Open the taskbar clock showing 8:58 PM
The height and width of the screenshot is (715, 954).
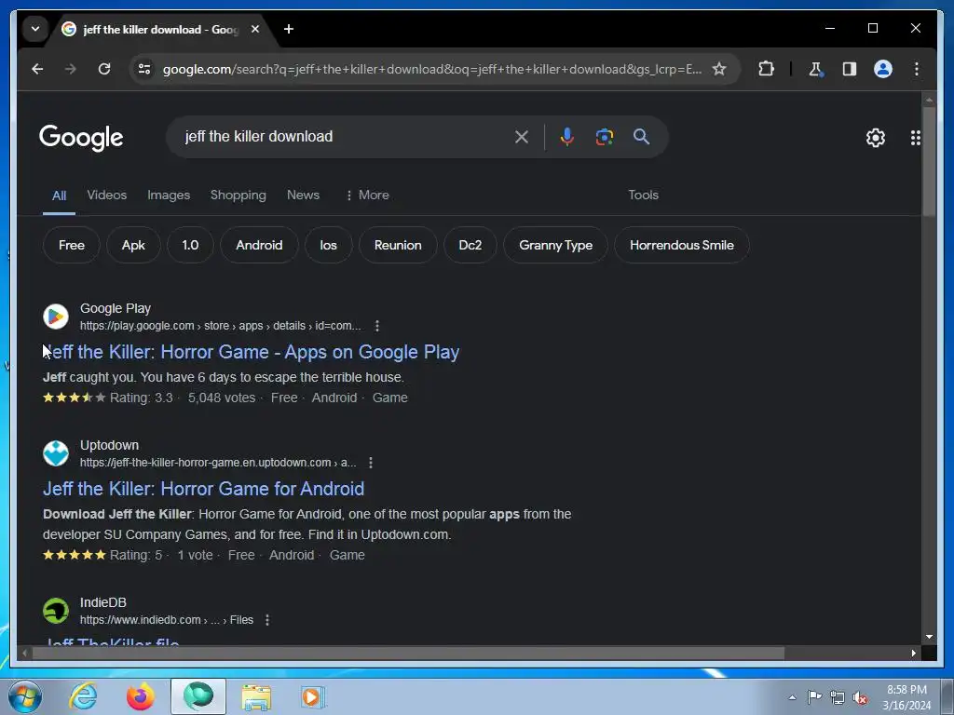pyautogui.click(x=906, y=697)
